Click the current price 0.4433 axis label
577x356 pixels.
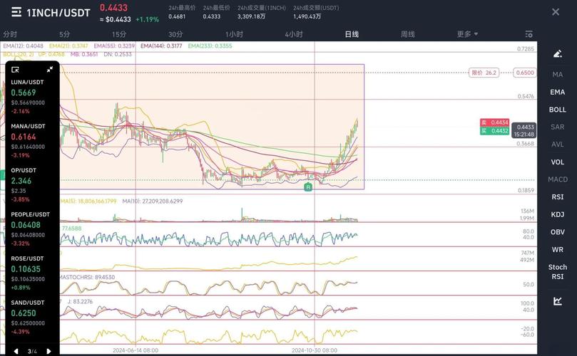pyautogui.click(x=524, y=131)
